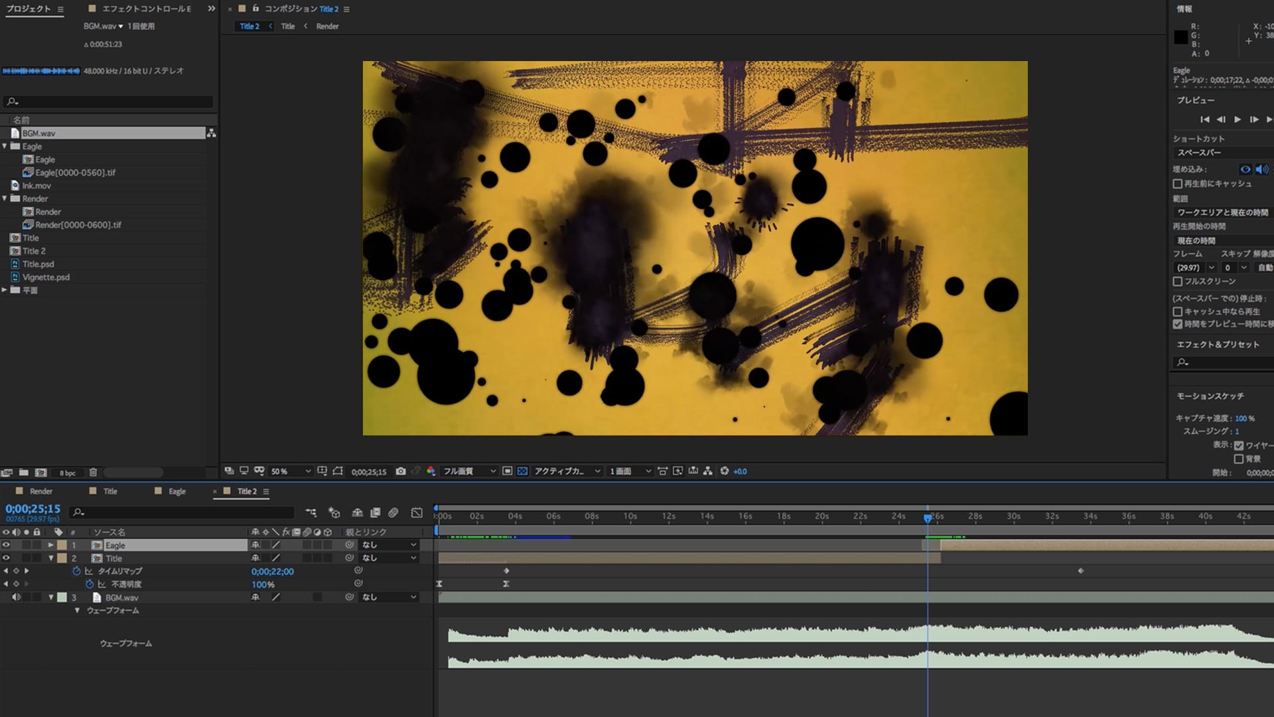Toggle Draft 3D icon in timeline
1274x717 pixels.
tap(334, 513)
